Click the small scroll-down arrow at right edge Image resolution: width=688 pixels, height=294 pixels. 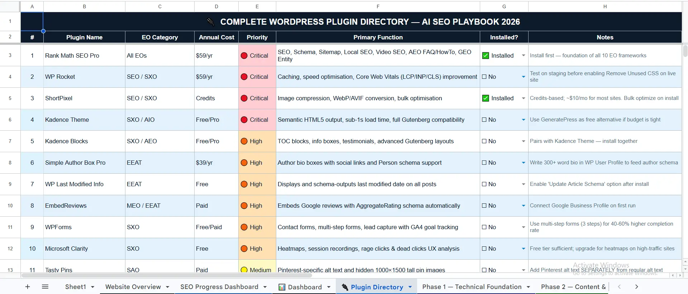coord(685,269)
